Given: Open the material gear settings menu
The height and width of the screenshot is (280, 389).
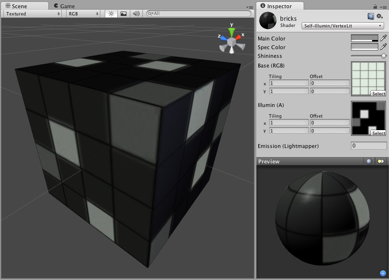Looking at the screenshot, I should click(x=378, y=16).
